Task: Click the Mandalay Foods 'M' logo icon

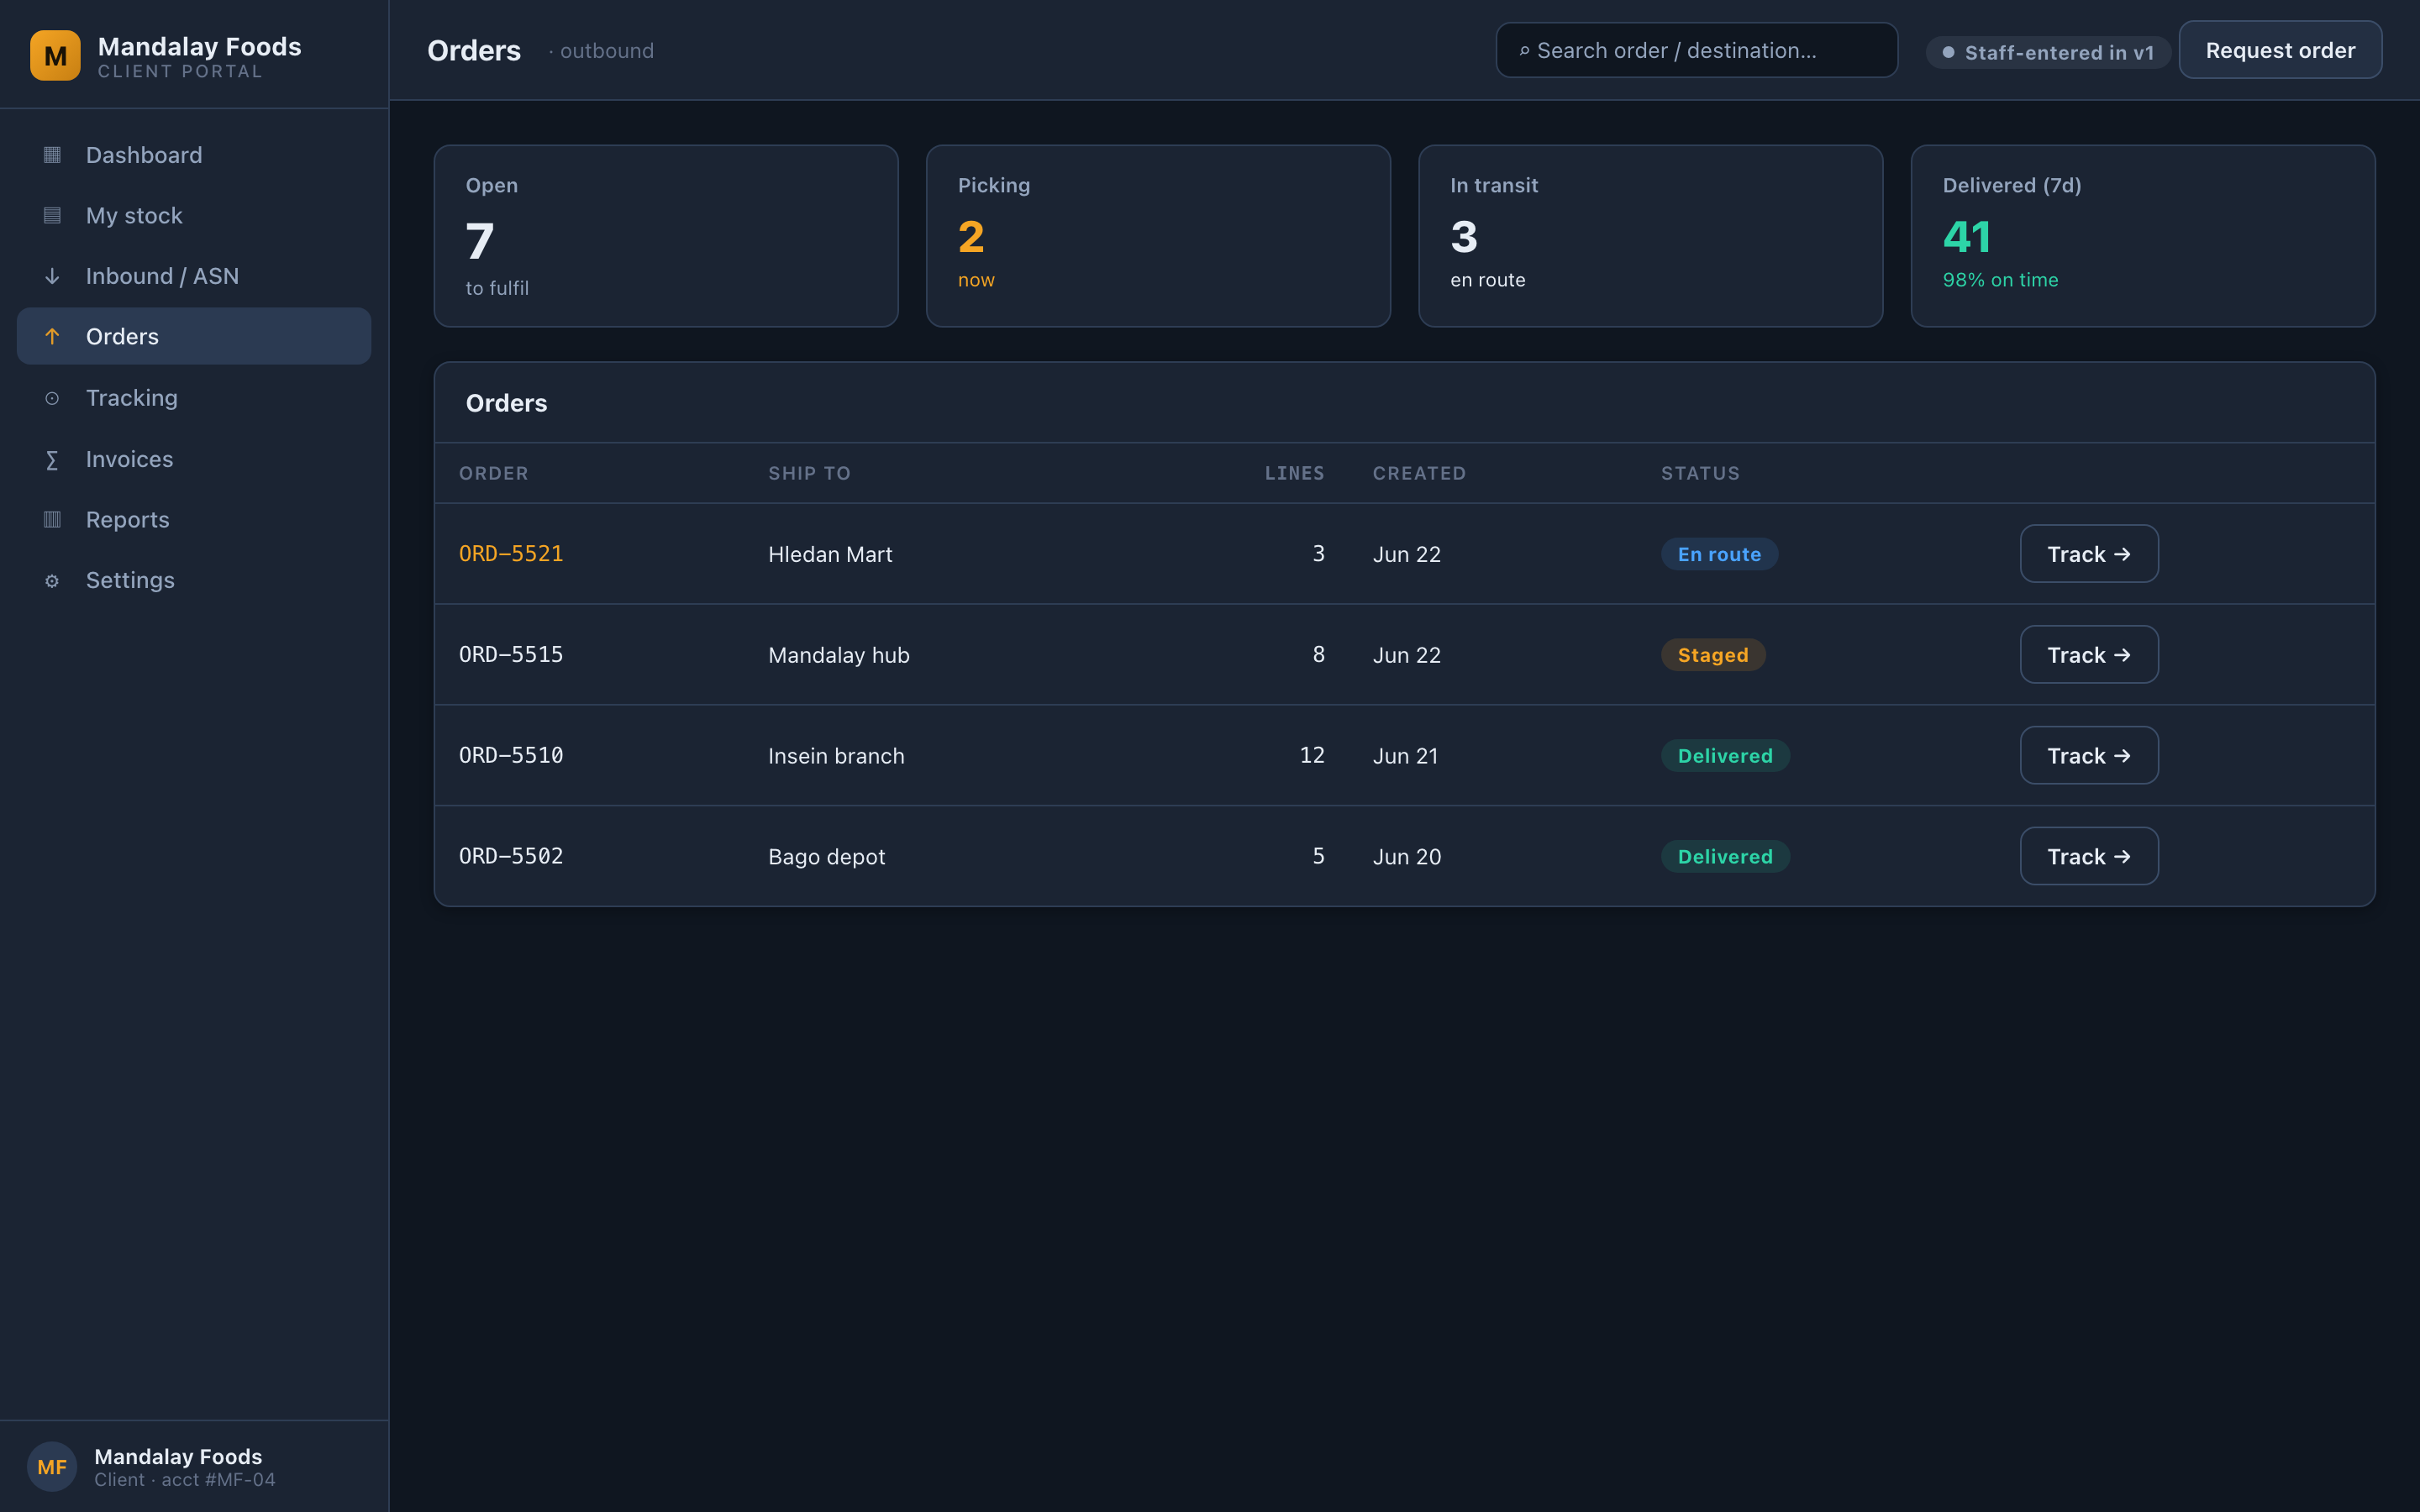Action: point(55,55)
